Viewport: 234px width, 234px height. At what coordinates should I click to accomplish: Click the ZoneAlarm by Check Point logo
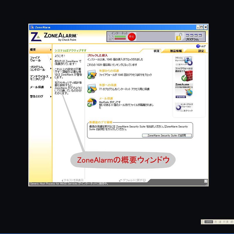click(54, 37)
